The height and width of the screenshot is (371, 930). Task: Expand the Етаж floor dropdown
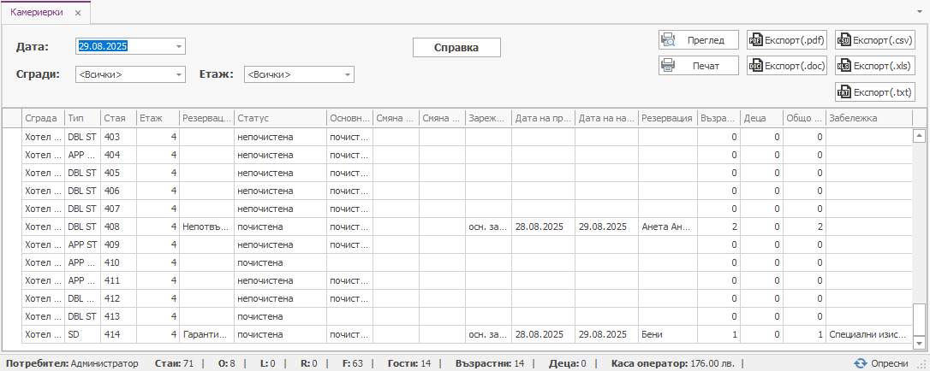click(x=348, y=75)
